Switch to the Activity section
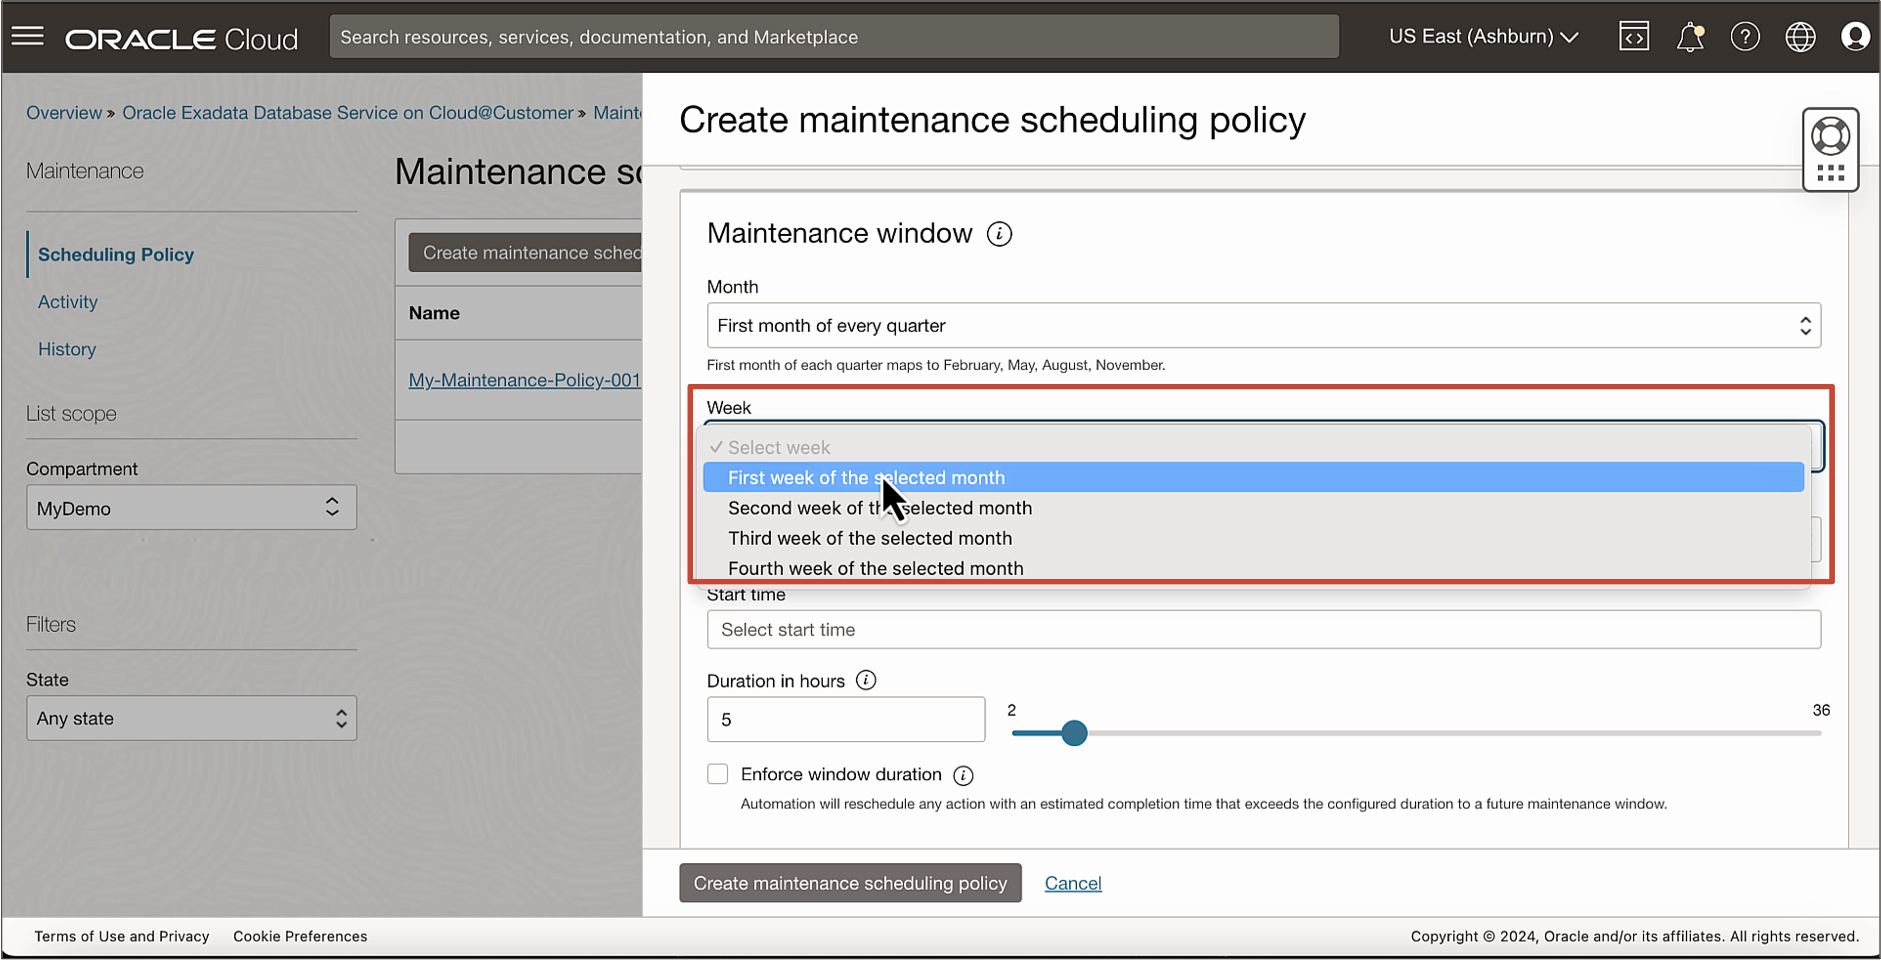 coord(67,301)
